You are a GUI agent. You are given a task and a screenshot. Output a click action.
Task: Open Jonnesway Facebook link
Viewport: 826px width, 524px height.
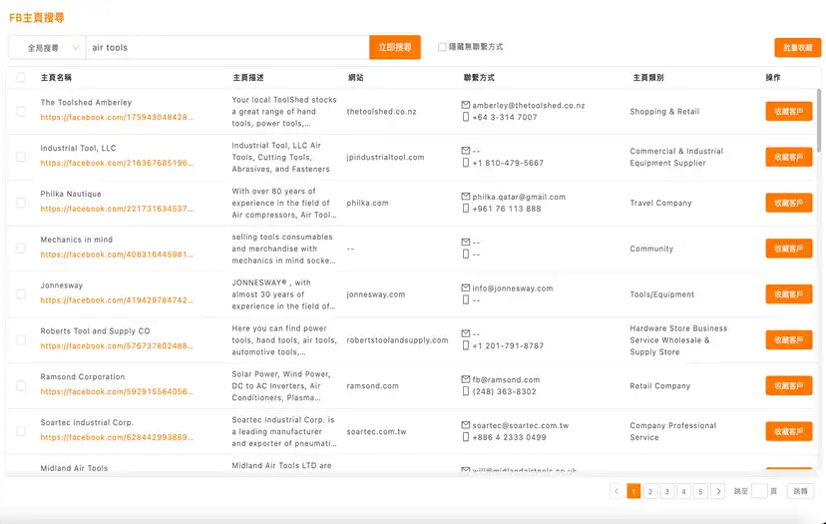[x=117, y=300]
